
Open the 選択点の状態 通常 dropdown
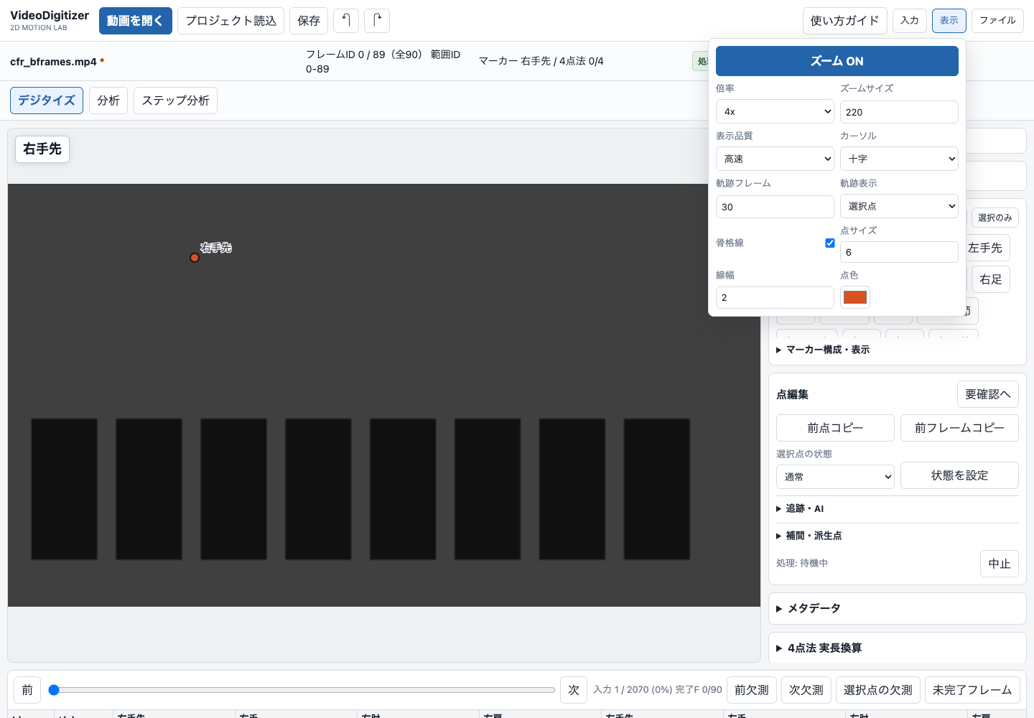[x=835, y=477]
